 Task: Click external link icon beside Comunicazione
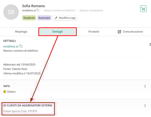(119, 32)
